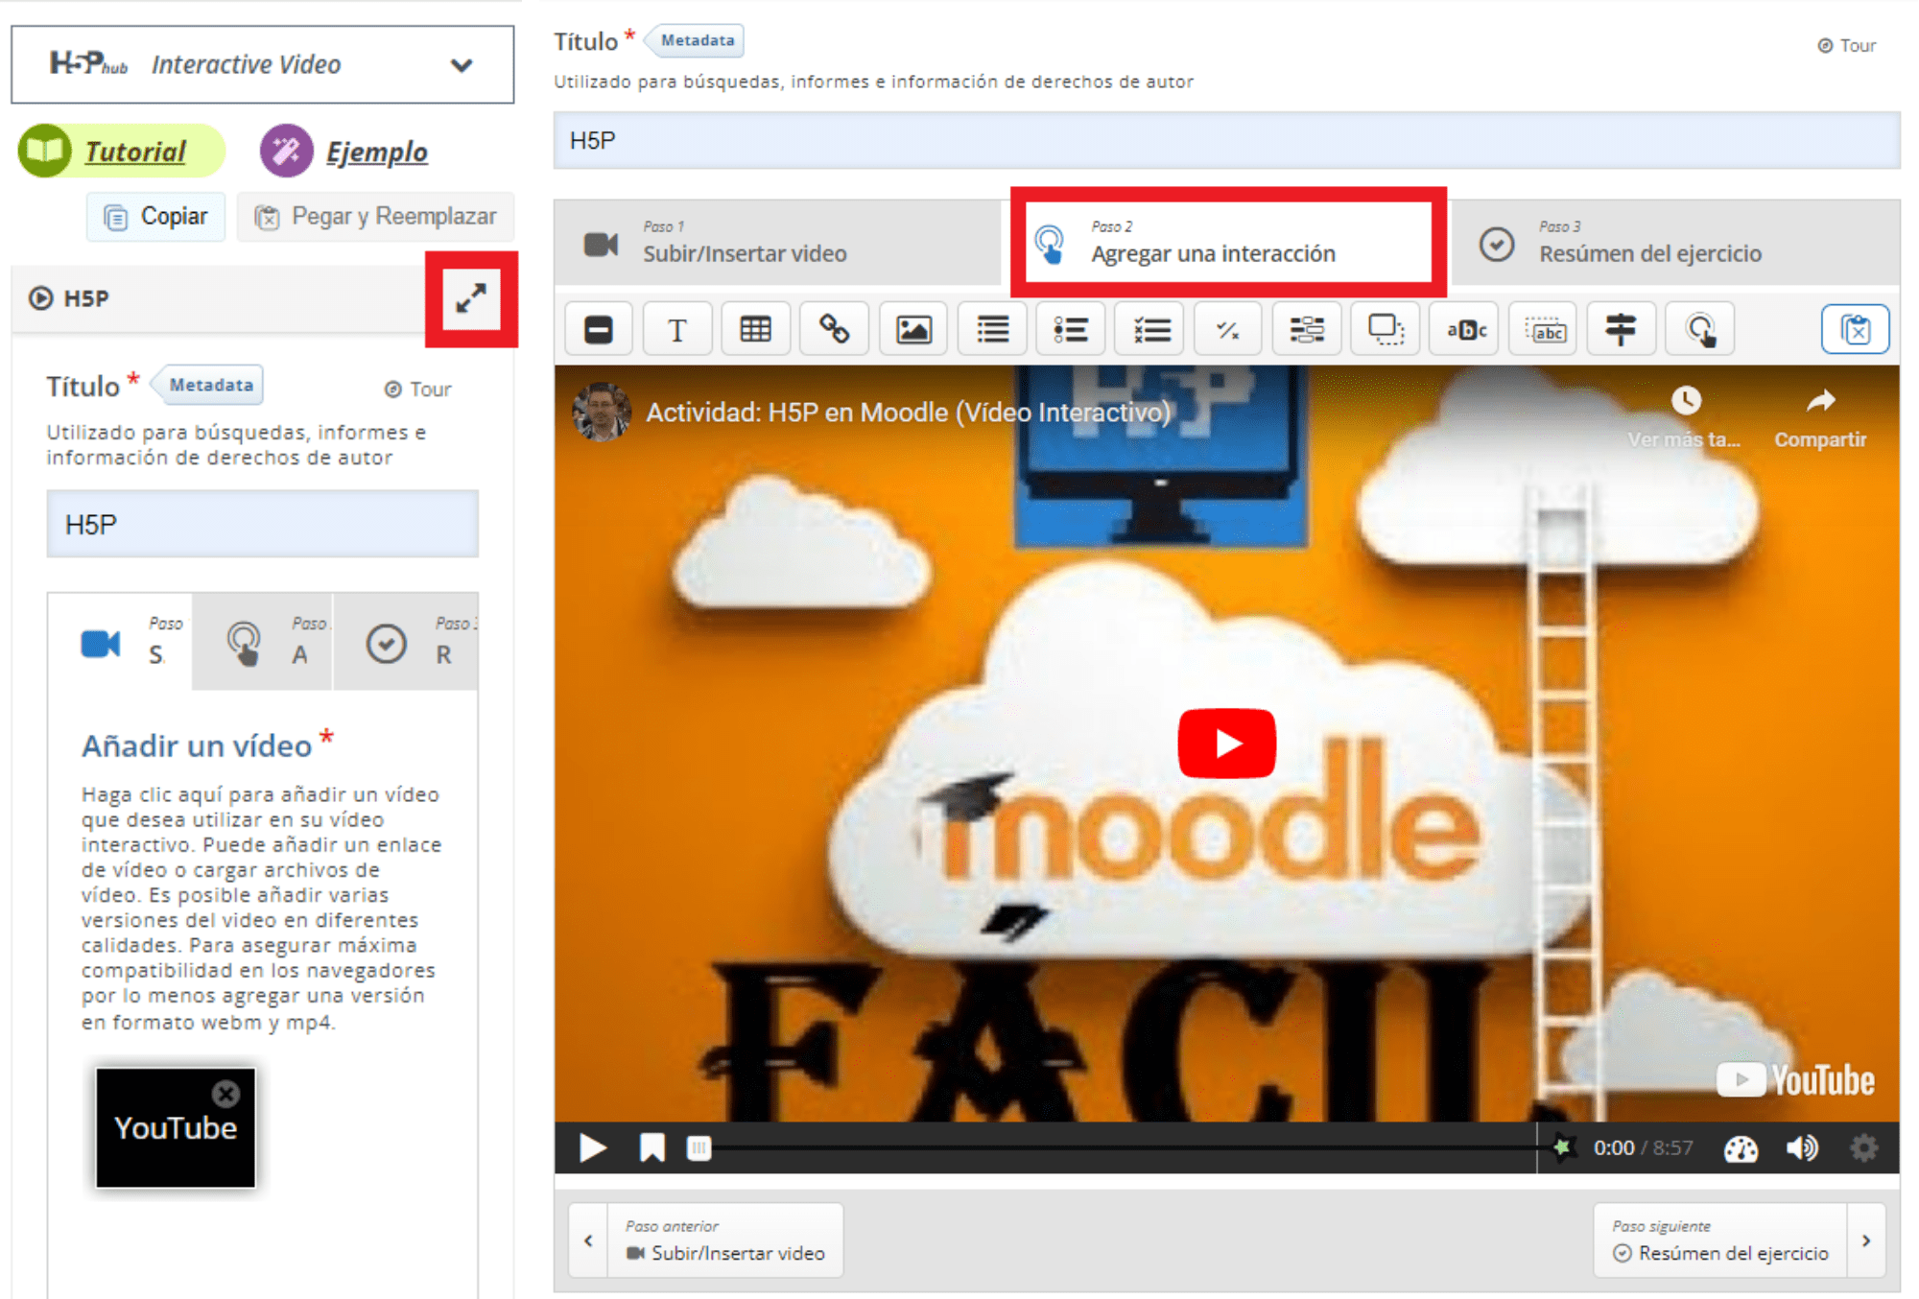Select the small interaction Paso tab in left panel
The width and height of the screenshot is (1919, 1299).
coord(262,641)
